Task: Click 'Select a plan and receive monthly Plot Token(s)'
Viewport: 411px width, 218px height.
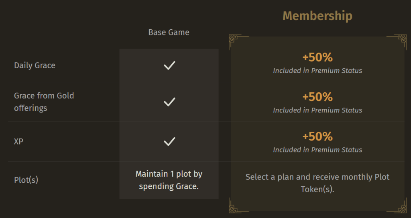Action: (317, 183)
